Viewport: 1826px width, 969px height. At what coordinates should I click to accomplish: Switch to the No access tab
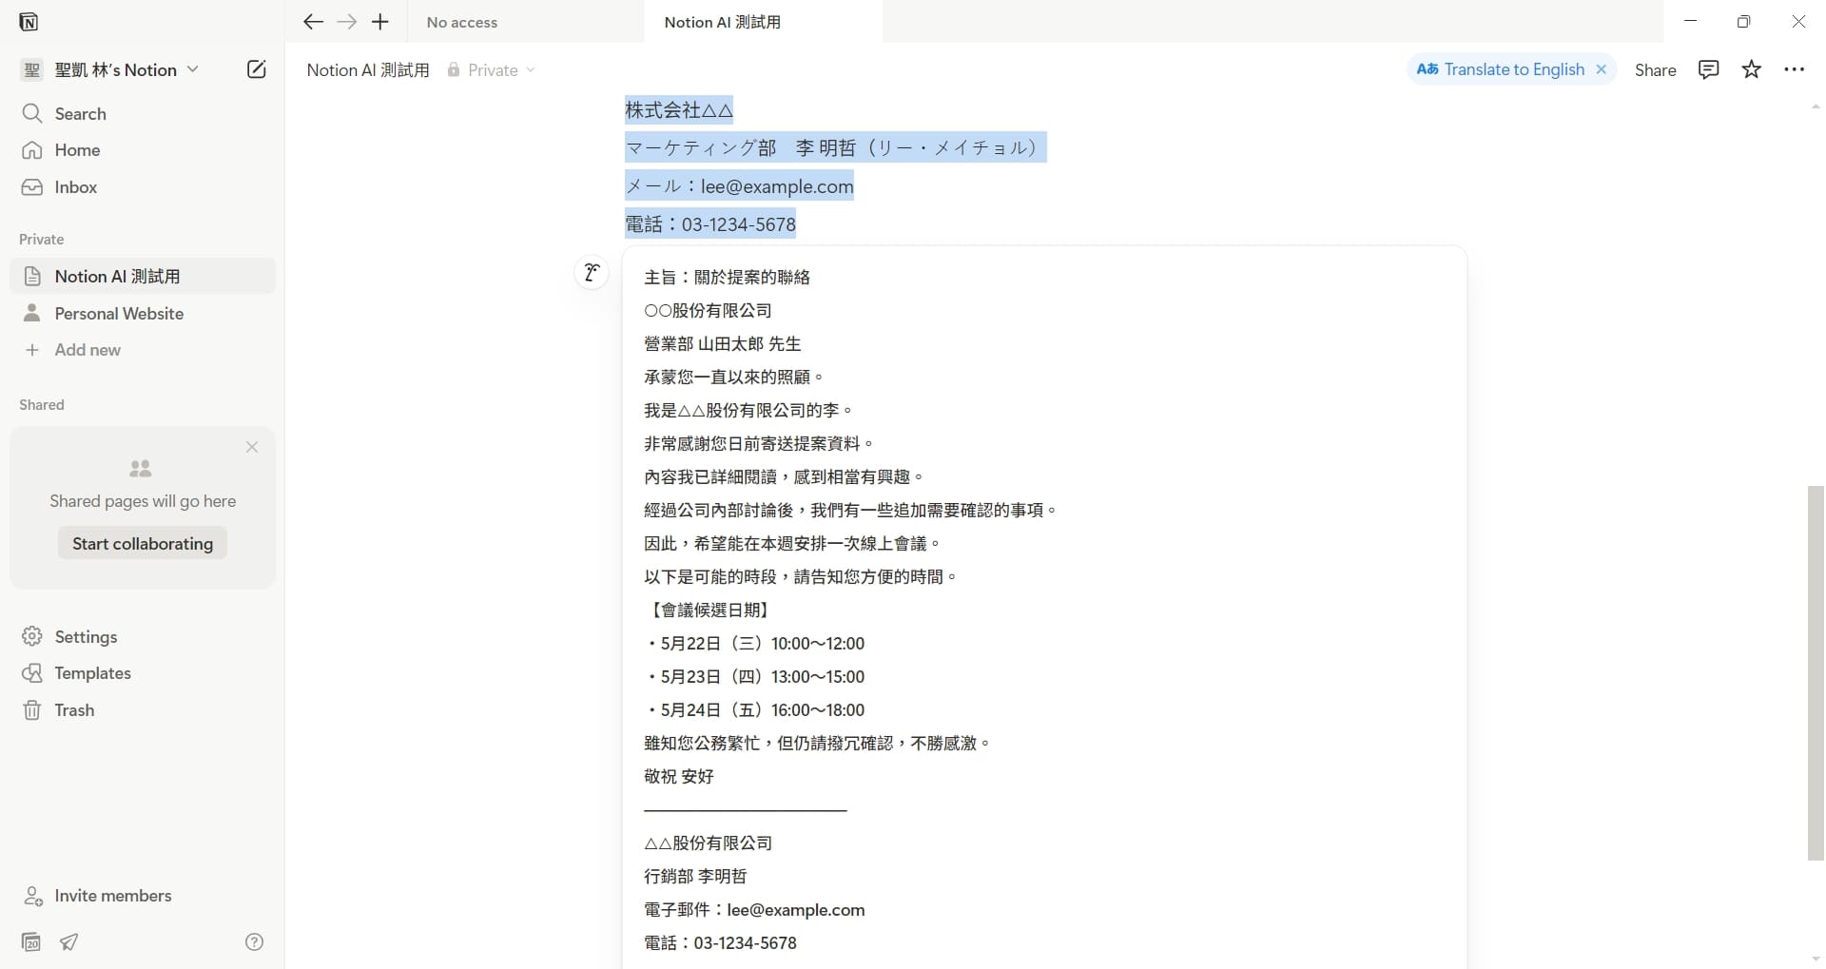461,21
